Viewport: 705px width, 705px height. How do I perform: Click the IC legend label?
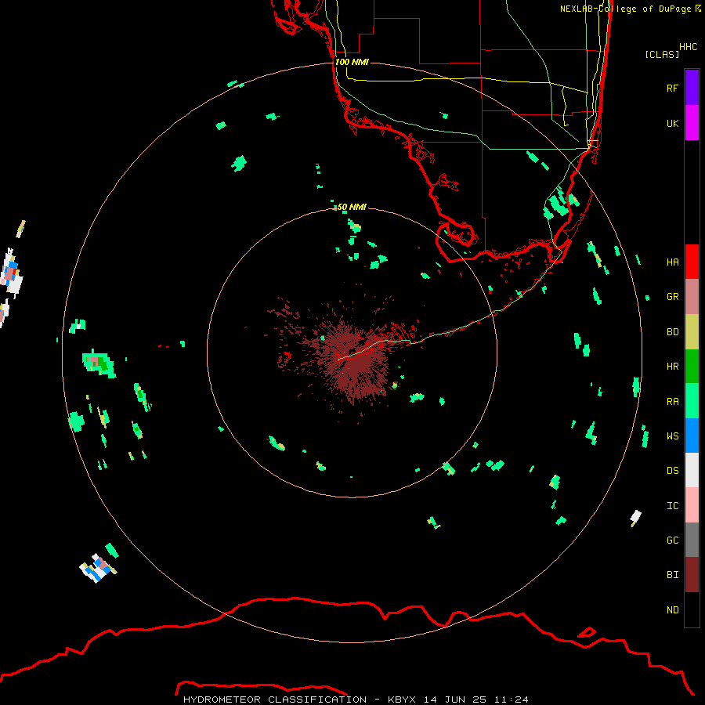[x=672, y=505]
